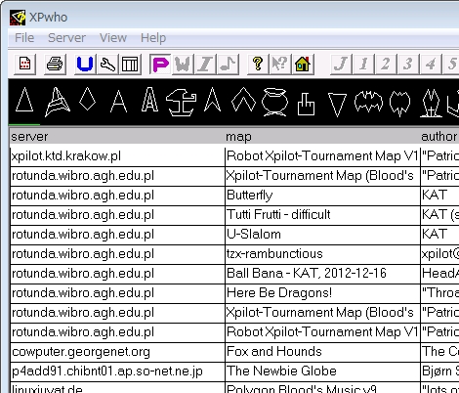Select the swooshing triangle ship shape
459x393 pixels.
coord(57,102)
